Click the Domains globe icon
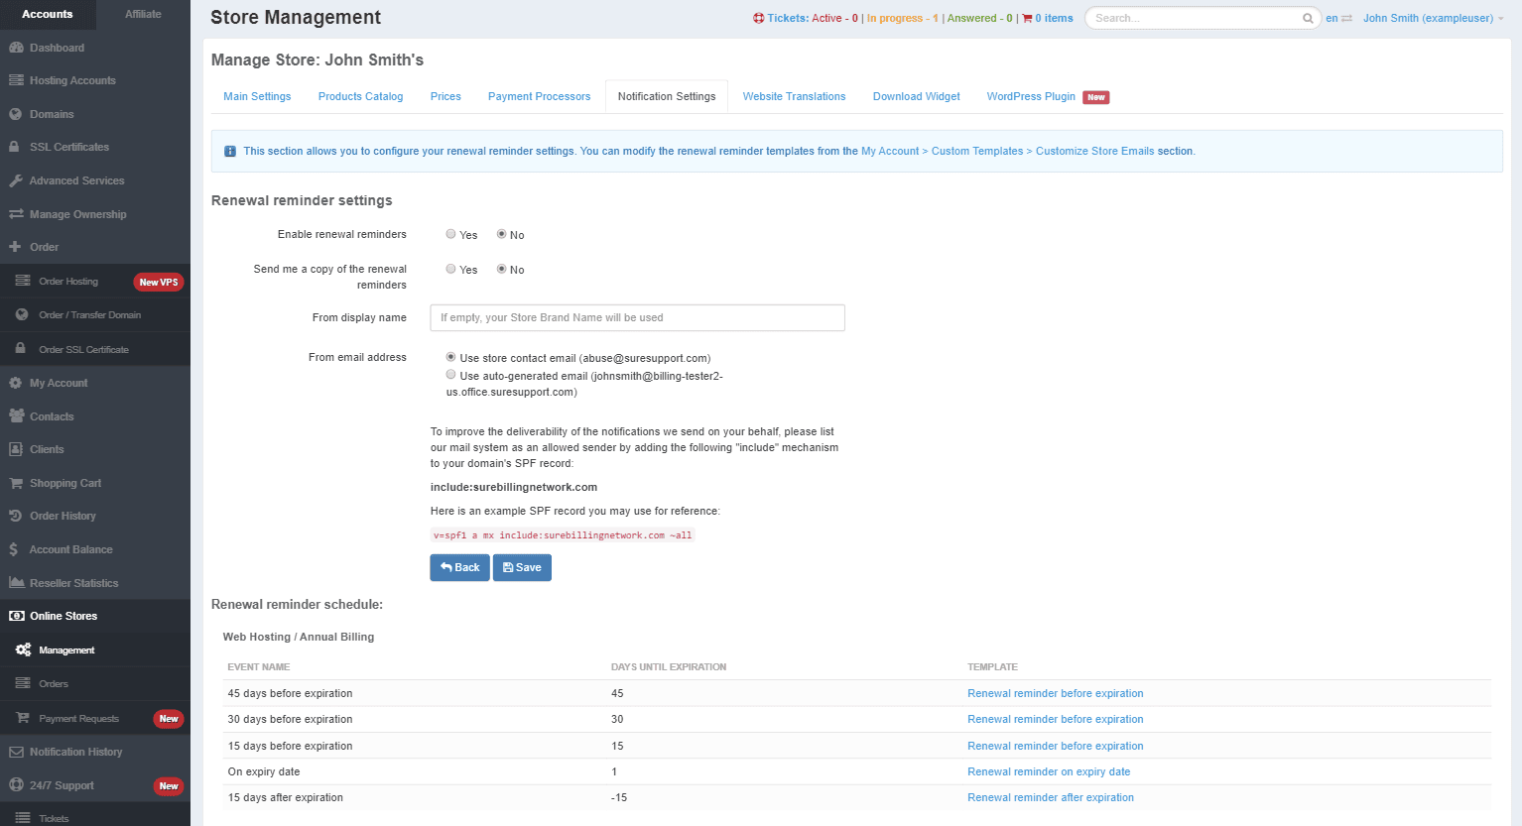 [x=16, y=114]
